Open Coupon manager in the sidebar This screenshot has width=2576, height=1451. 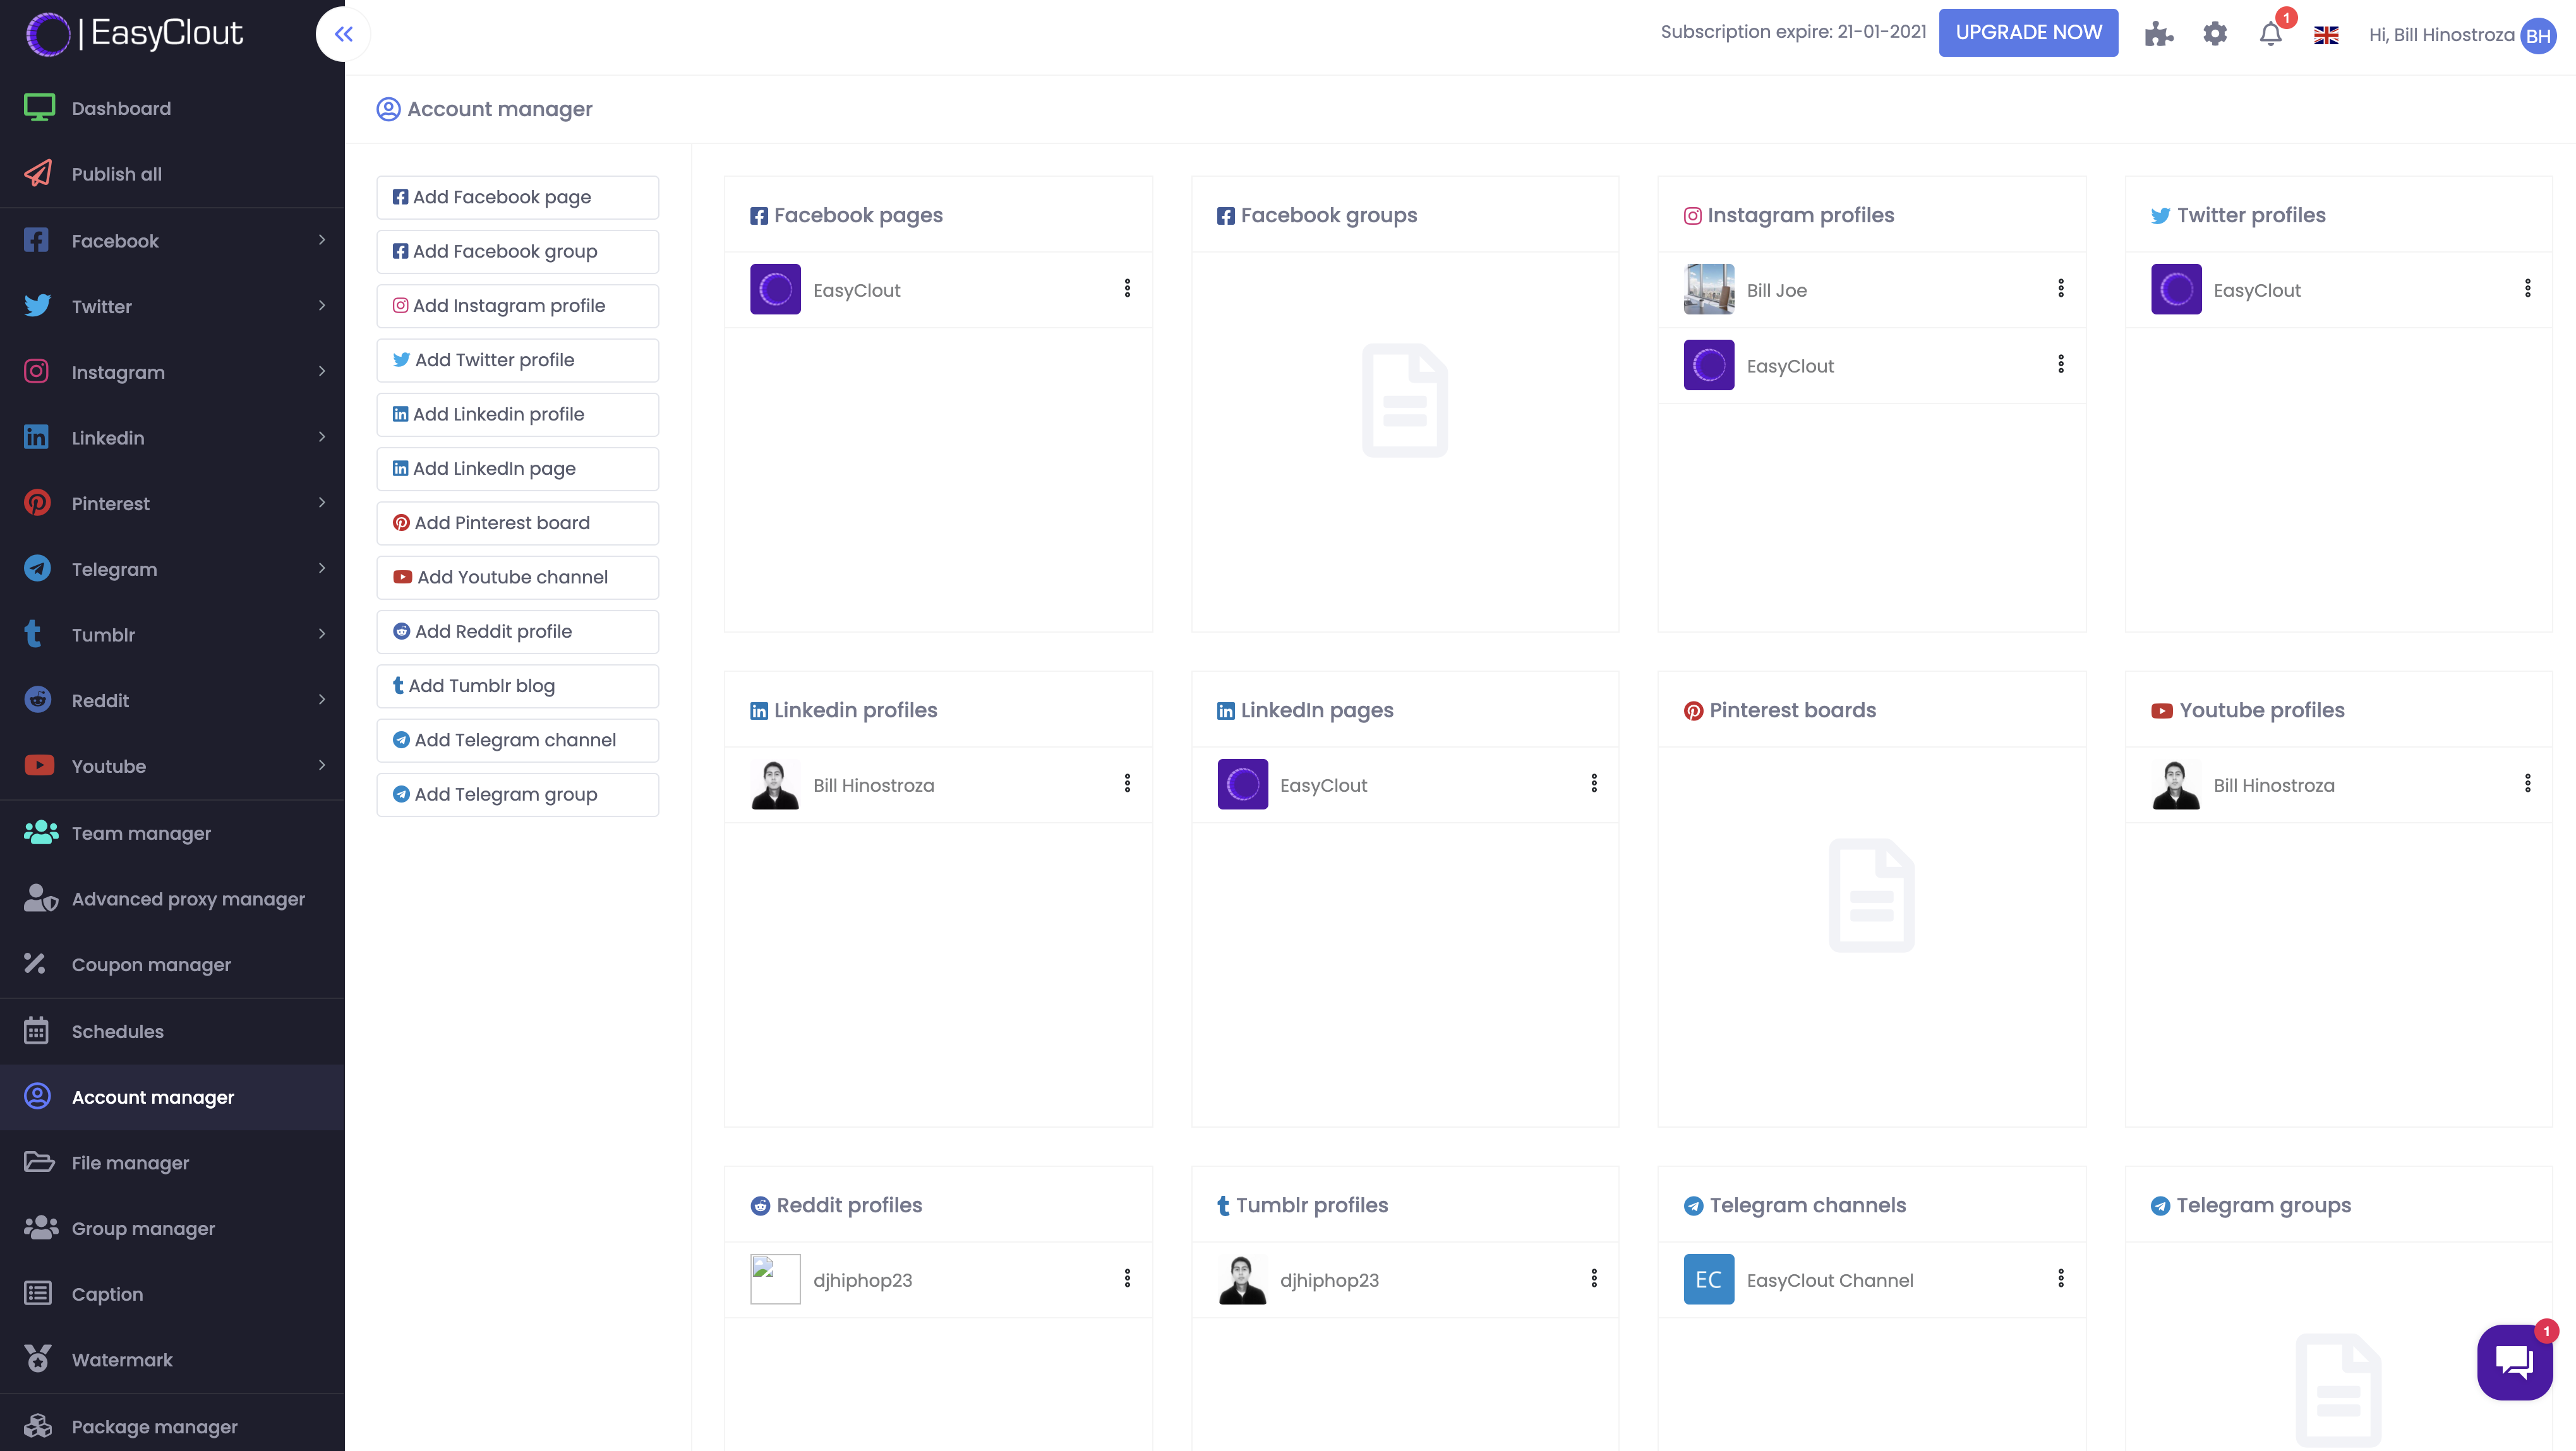click(172, 964)
